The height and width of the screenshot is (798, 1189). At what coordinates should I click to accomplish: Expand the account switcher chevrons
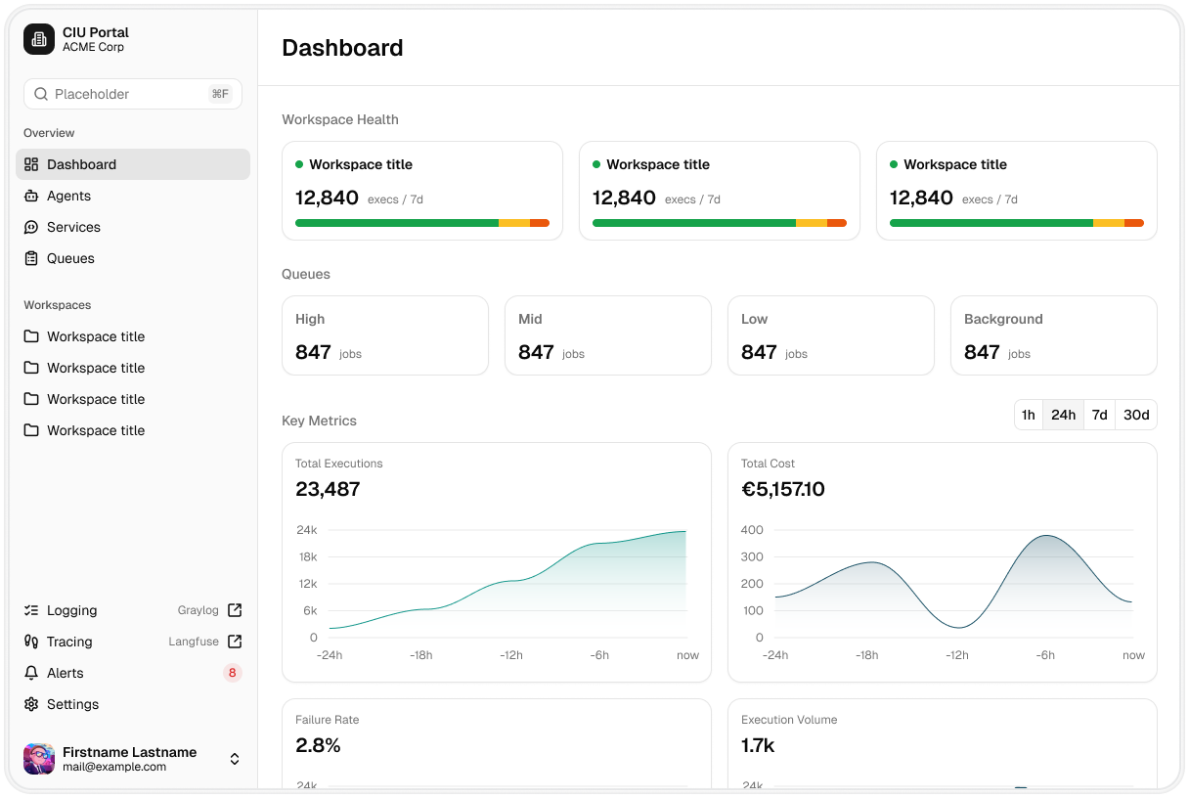pyautogui.click(x=235, y=759)
